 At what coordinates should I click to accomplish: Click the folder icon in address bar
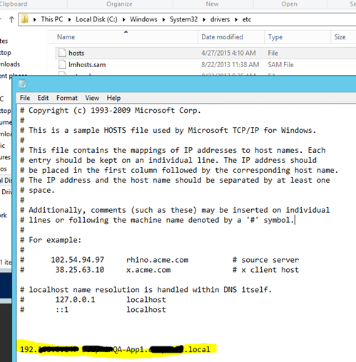pos(25,19)
